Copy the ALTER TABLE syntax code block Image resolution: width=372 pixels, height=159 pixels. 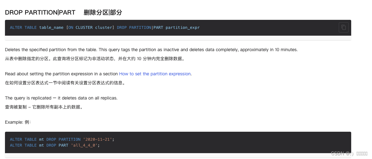point(343,28)
